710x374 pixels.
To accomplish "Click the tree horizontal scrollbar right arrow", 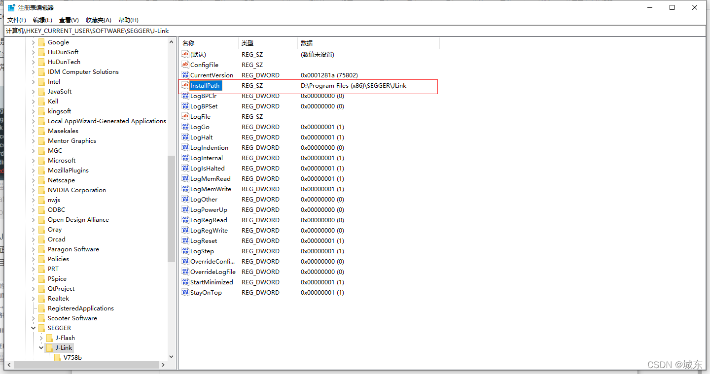I will point(163,365).
